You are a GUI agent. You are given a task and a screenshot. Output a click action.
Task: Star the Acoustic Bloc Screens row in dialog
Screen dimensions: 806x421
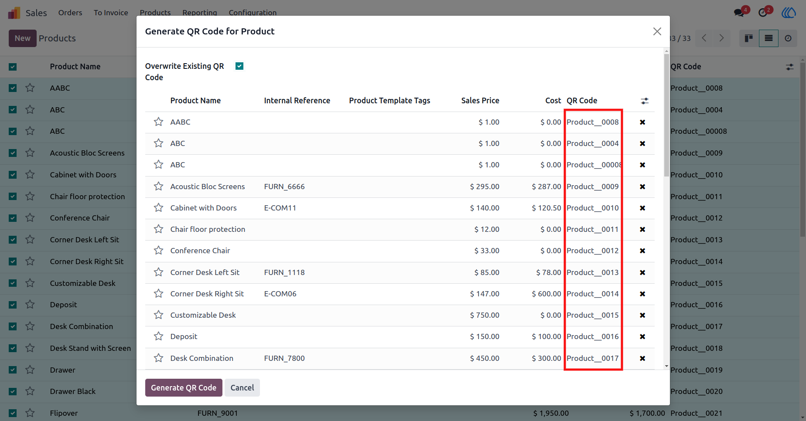158,187
